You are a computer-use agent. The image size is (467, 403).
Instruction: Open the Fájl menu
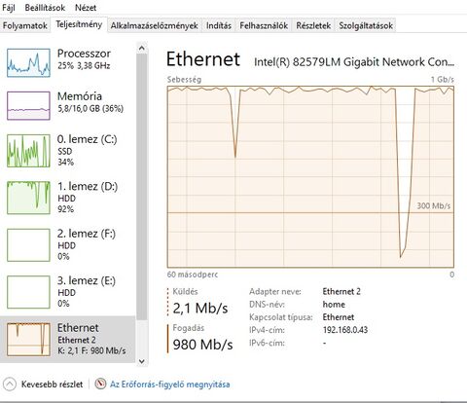click(9, 8)
